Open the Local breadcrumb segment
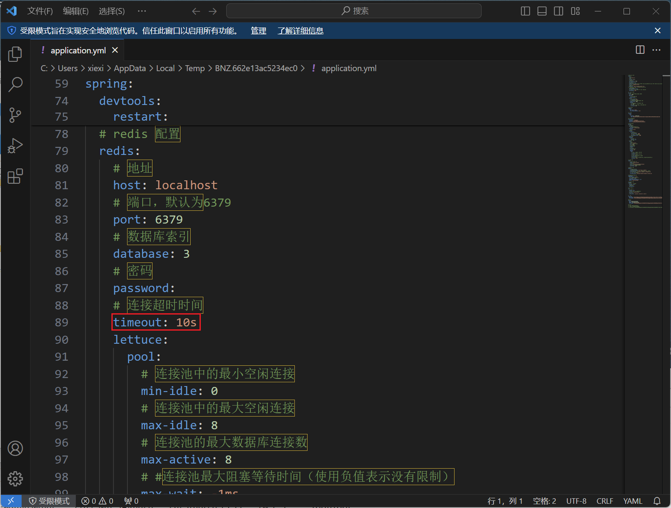671x508 pixels. pos(165,68)
